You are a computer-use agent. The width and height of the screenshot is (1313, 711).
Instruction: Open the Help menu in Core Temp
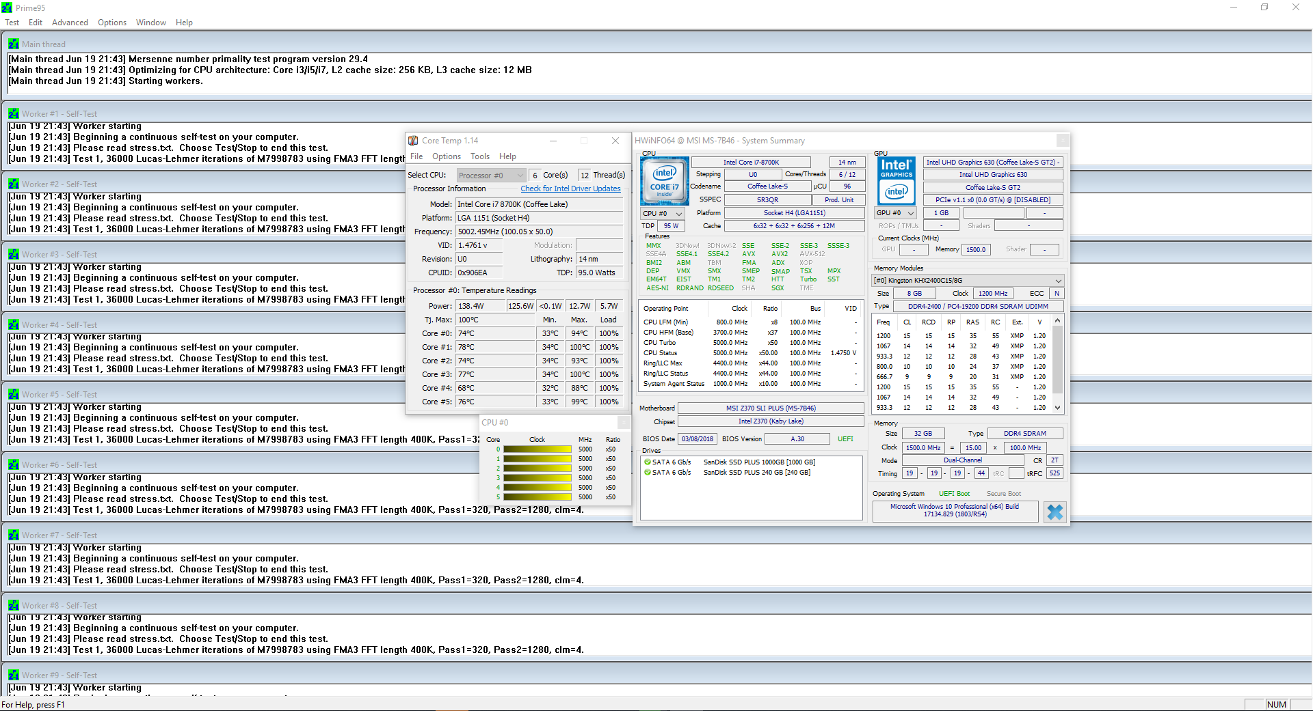(x=507, y=156)
